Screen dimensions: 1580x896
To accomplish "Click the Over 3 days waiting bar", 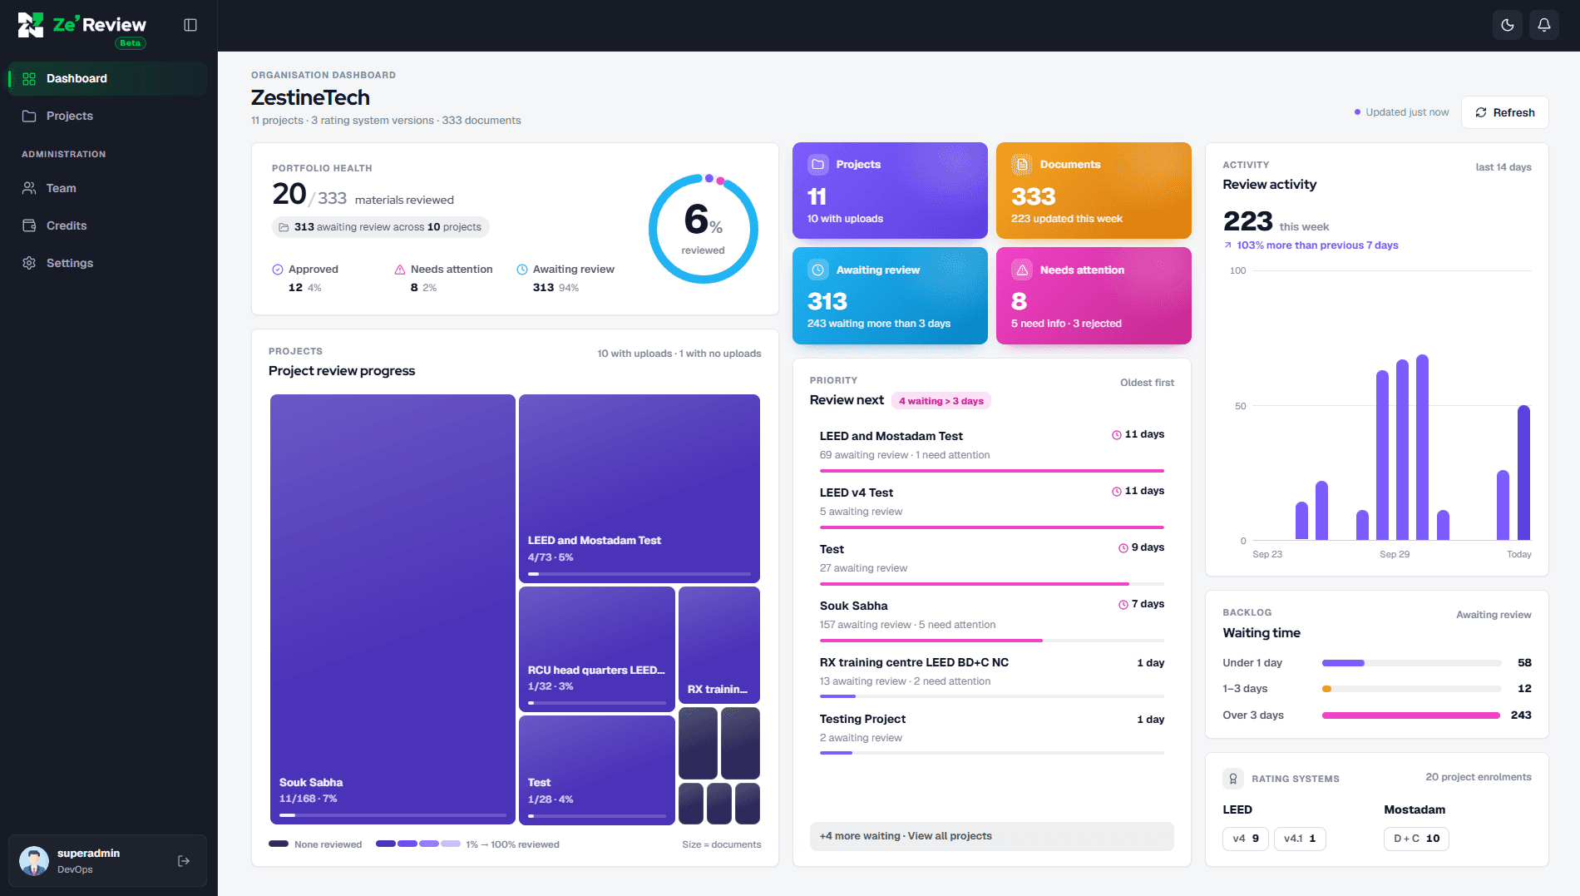I will click(1410, 715).
